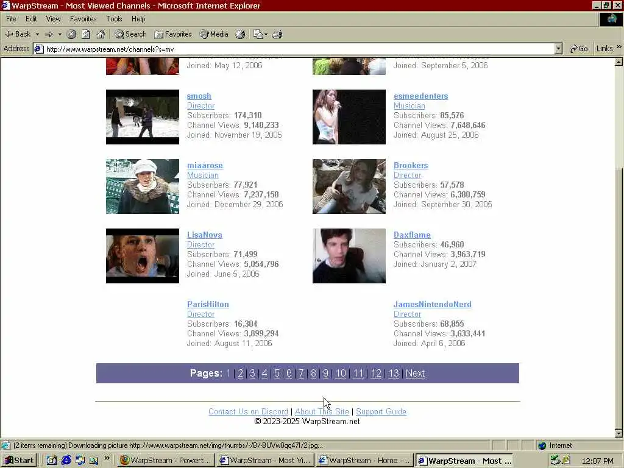Open the Help menu

[x=138, y=19]
